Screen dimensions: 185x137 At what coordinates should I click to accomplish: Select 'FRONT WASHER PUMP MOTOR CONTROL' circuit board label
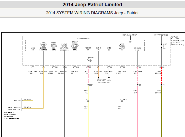(43, 46)
